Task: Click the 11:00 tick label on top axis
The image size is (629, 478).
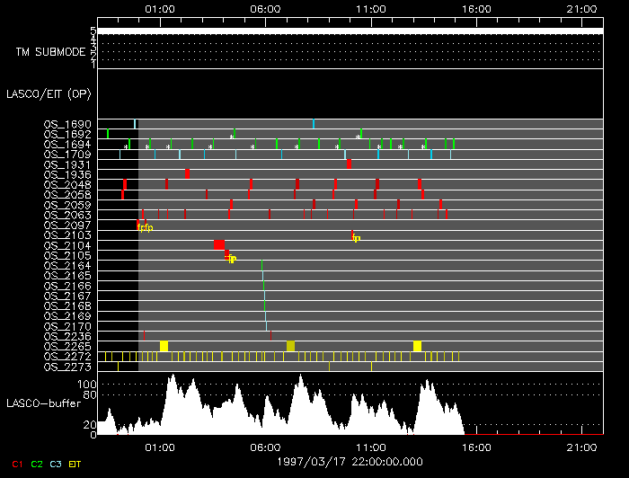Action: (x=369, y=8)
